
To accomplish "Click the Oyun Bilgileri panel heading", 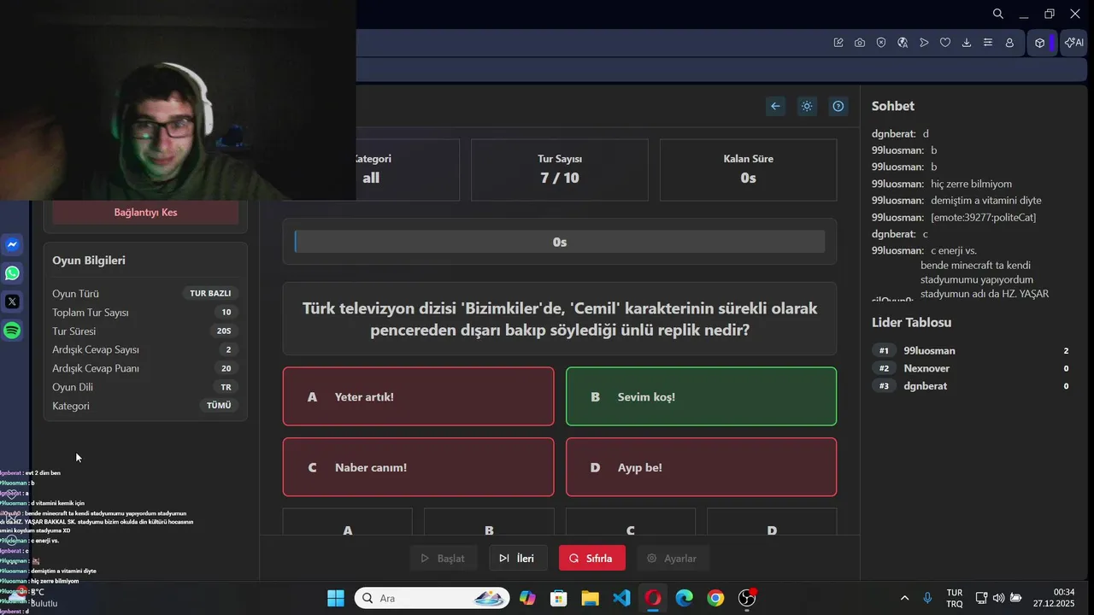I will 89,261.
